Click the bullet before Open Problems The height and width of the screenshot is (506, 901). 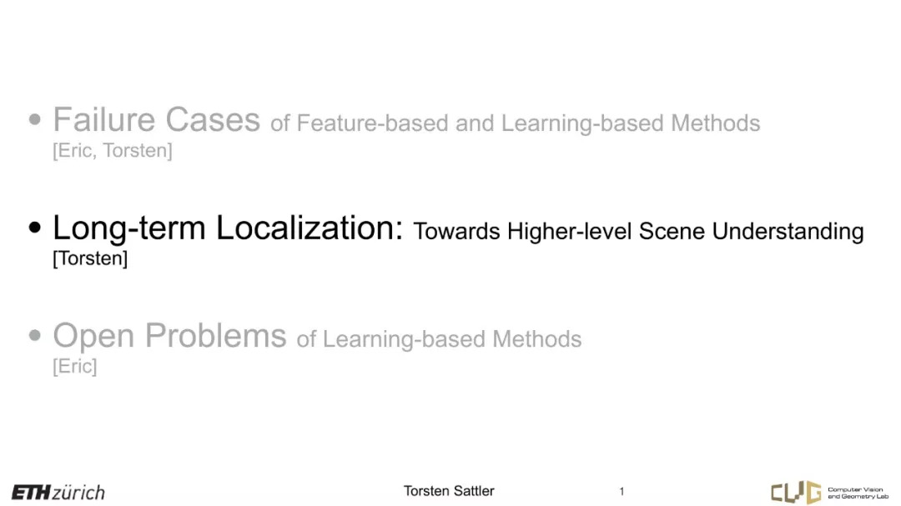(35, 335)
